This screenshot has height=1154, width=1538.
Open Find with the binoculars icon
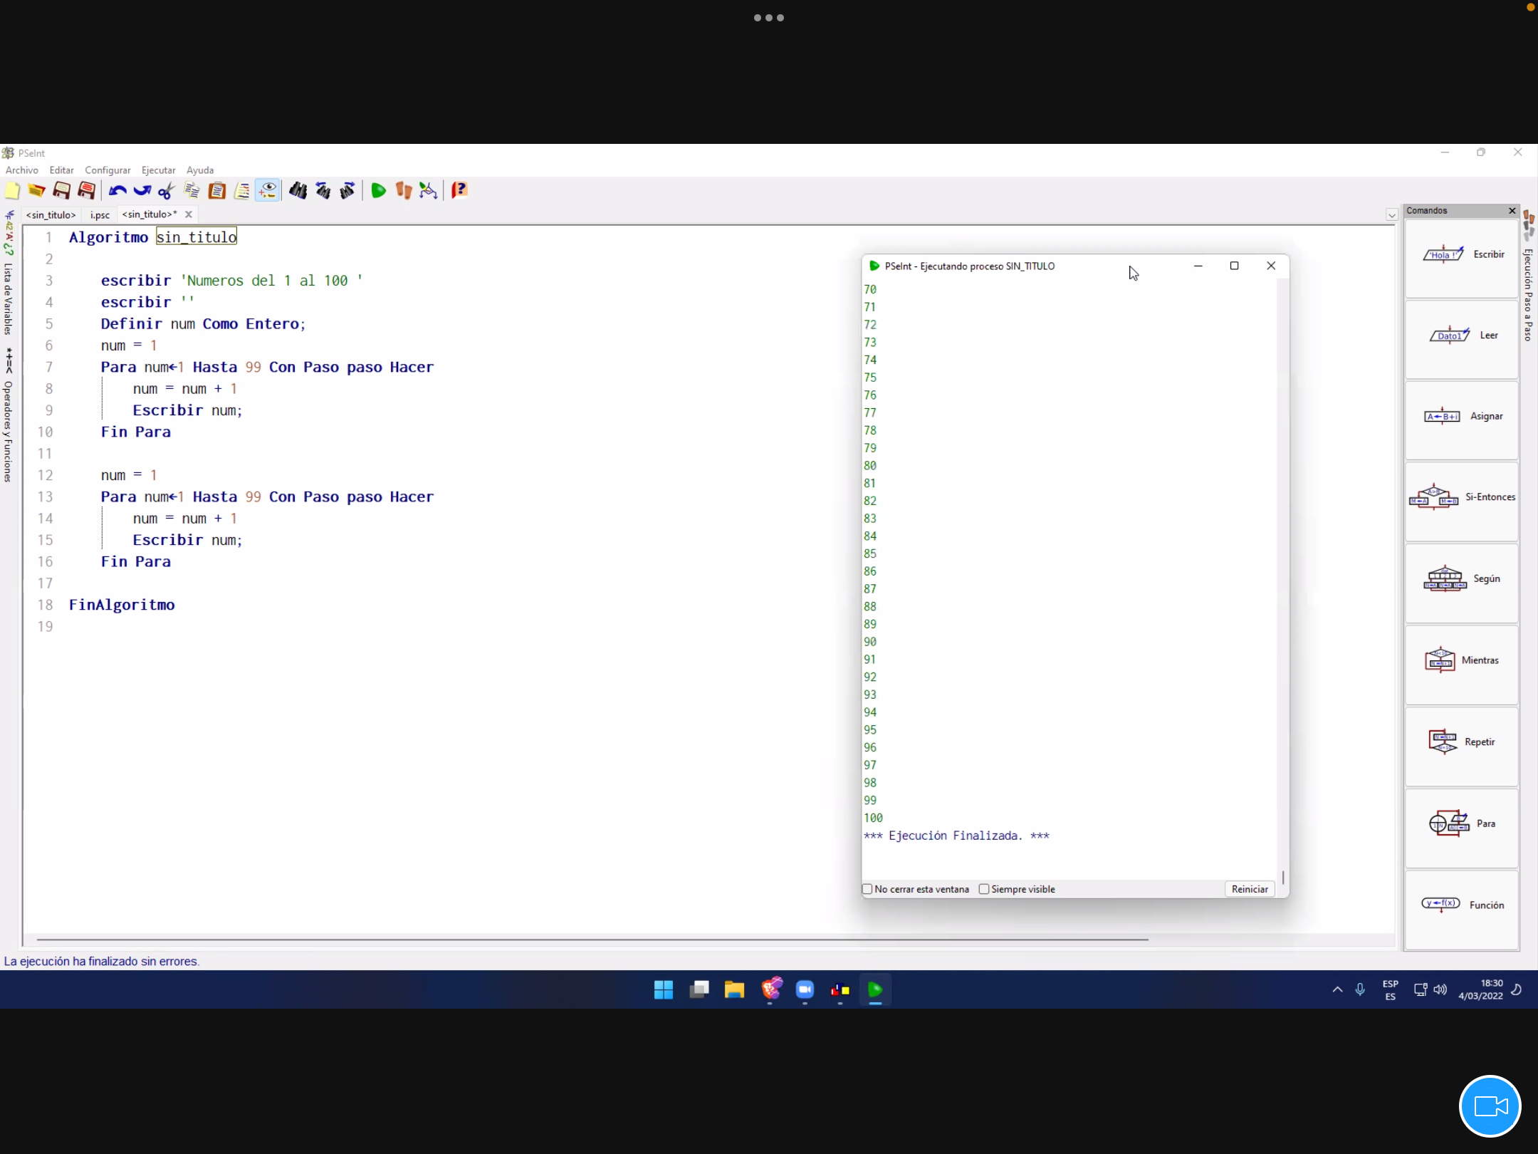point(298,190)
